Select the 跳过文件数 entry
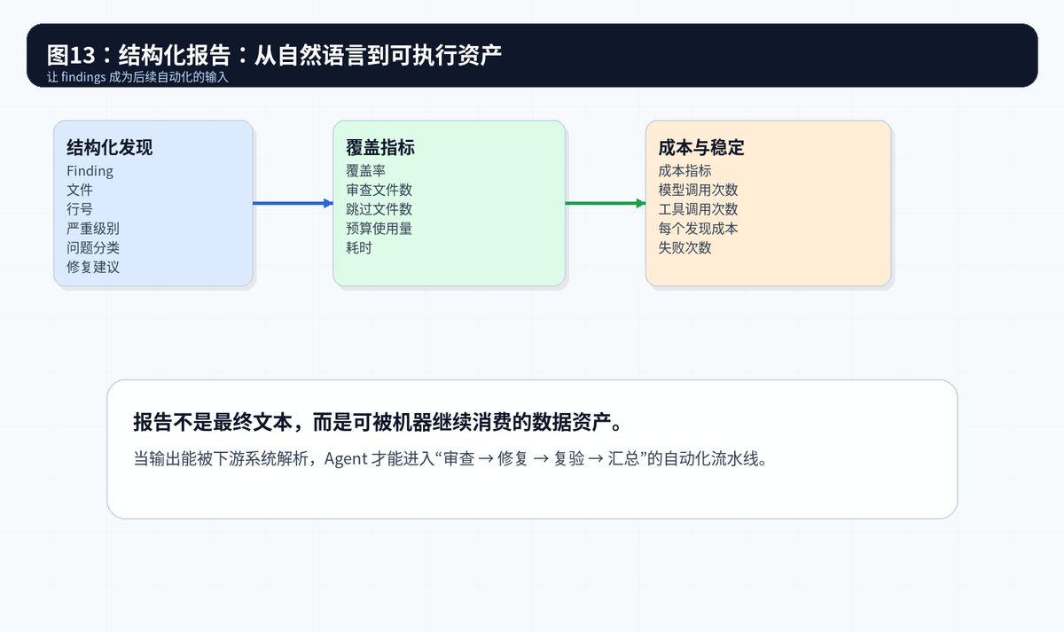Screen dimensions: 1064x632 [379, 209]
